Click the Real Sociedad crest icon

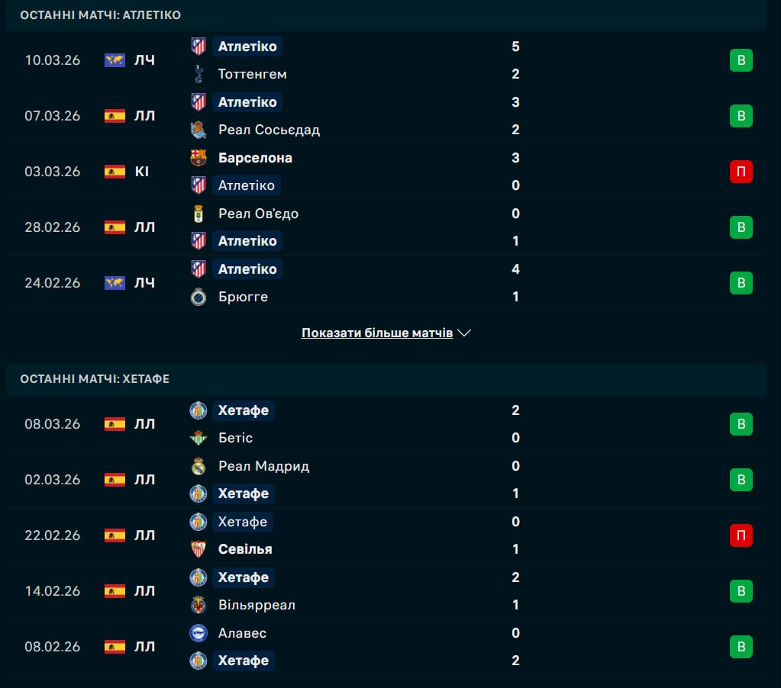point(198,130)
